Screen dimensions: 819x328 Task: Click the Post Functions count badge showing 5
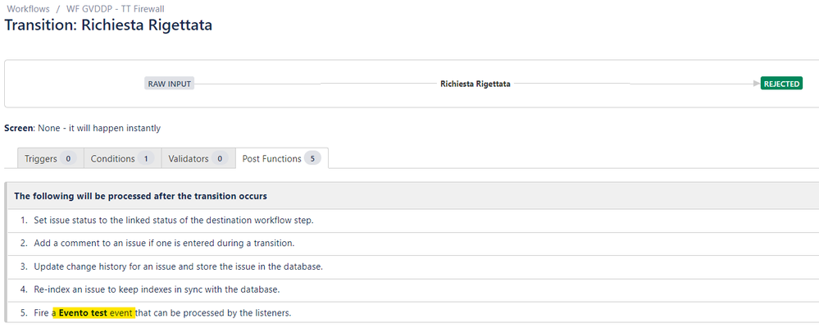[x=312, y=158]
